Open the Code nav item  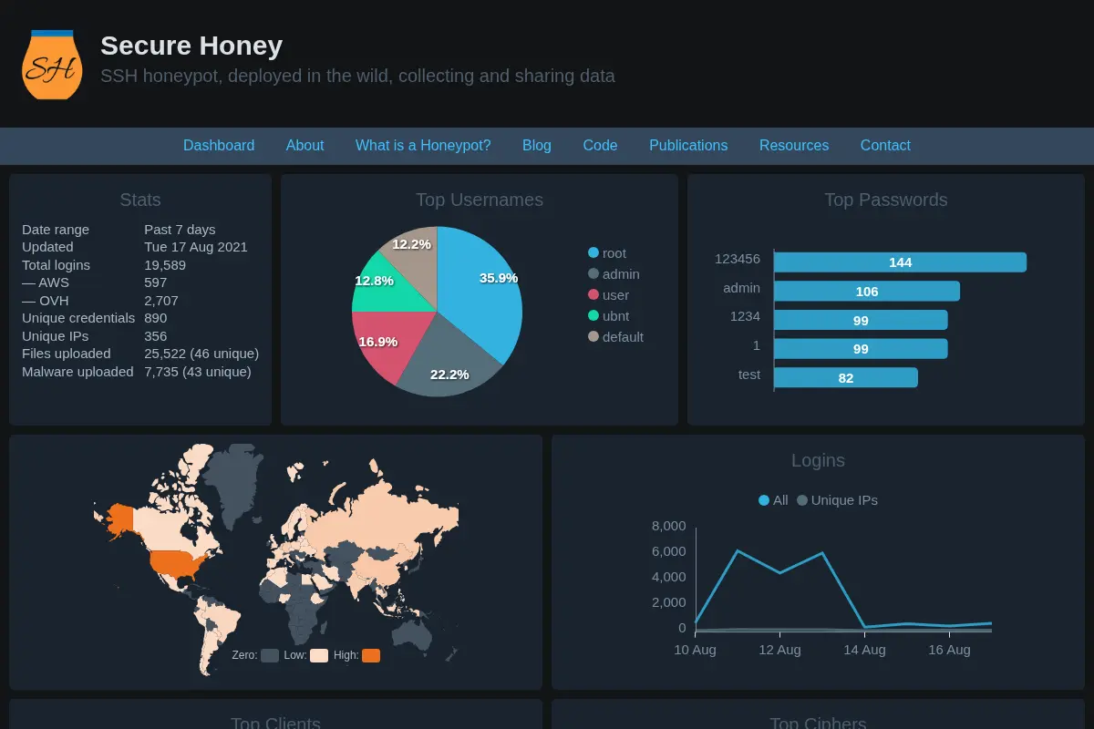coord(600,146)
